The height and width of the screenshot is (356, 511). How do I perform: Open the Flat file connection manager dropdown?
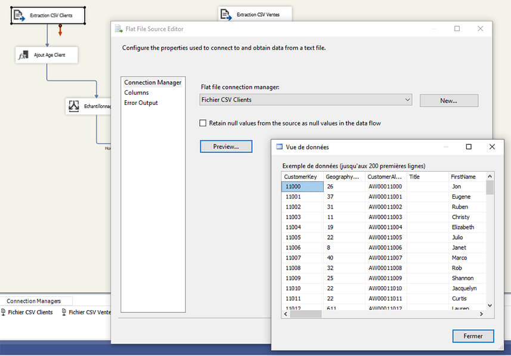coord(408,100)
